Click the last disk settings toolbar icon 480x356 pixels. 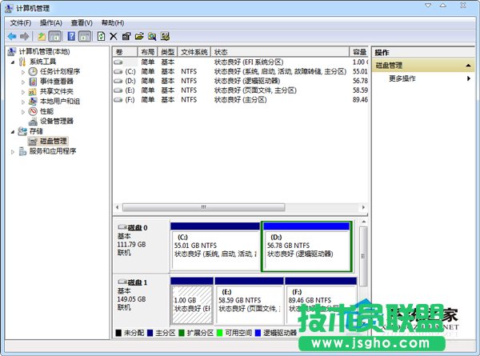166,37
